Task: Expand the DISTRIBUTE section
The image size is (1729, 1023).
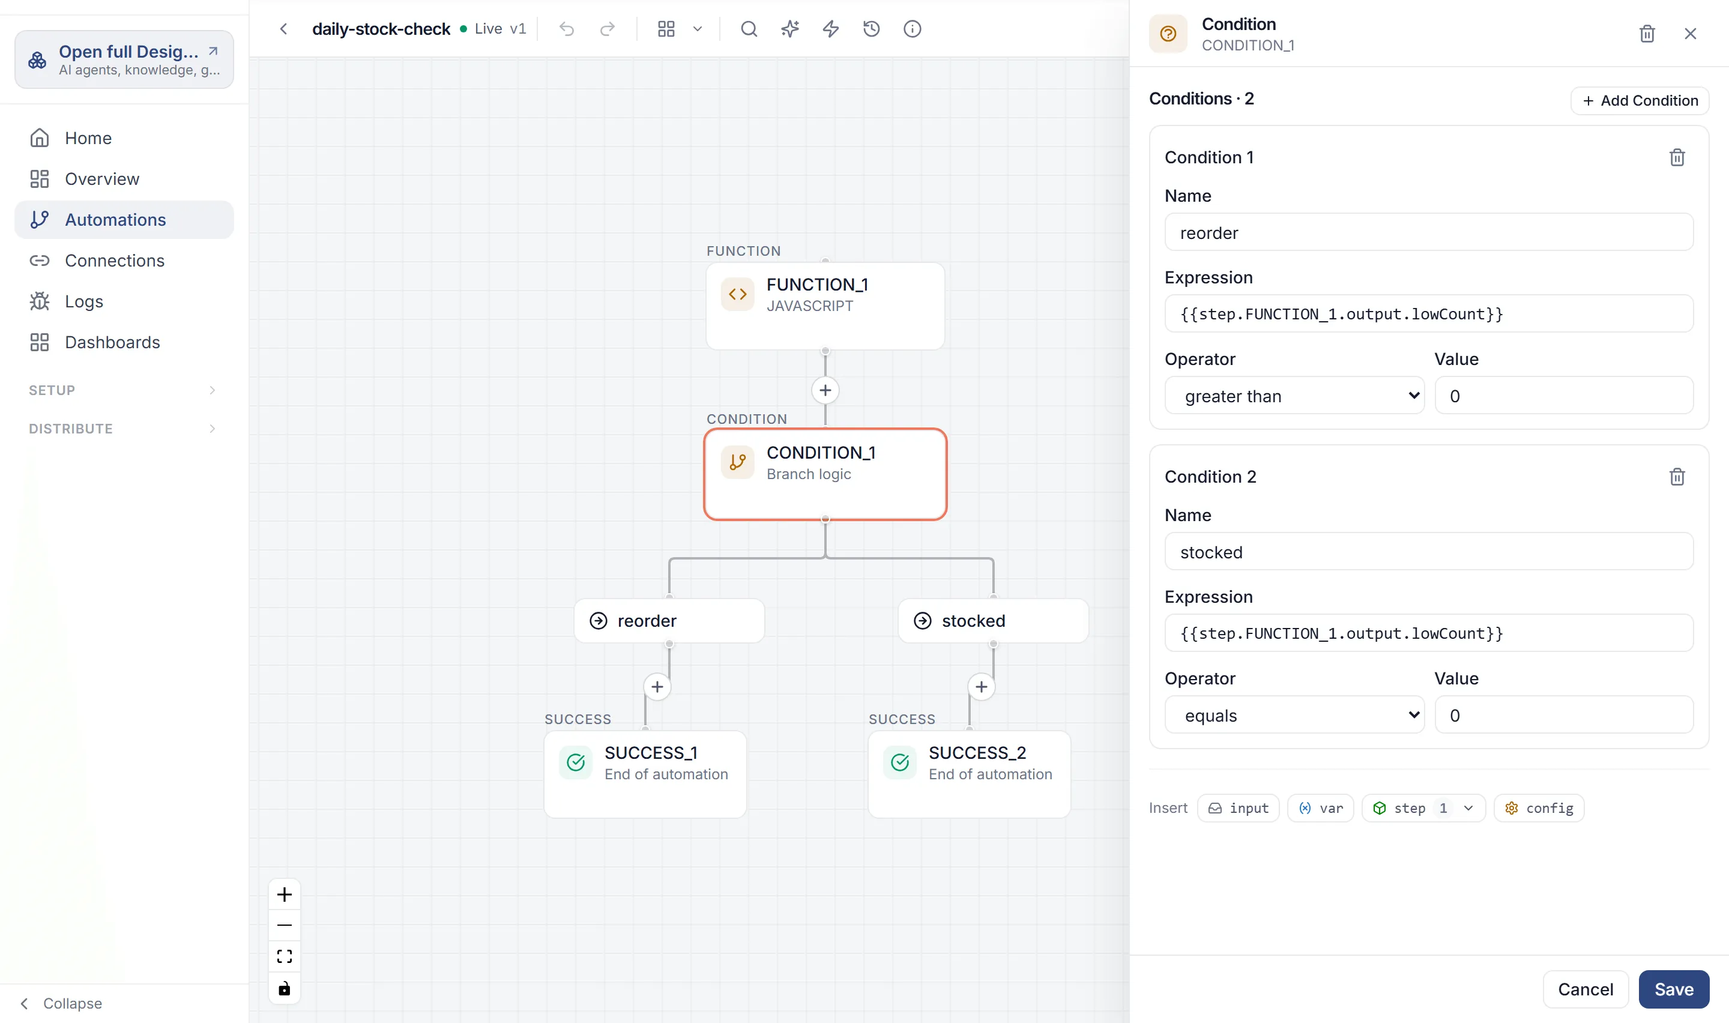Action: [x=124, y=429]
